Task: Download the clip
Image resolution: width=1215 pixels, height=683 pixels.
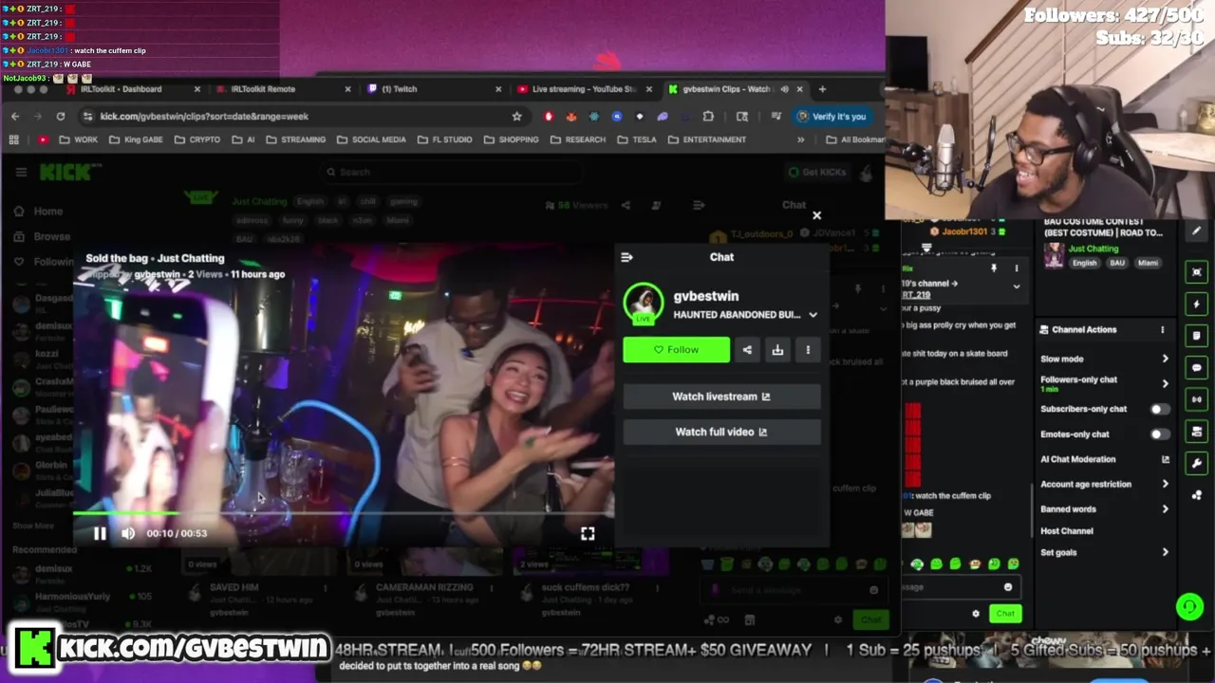Action: click(x=777, y=350)
